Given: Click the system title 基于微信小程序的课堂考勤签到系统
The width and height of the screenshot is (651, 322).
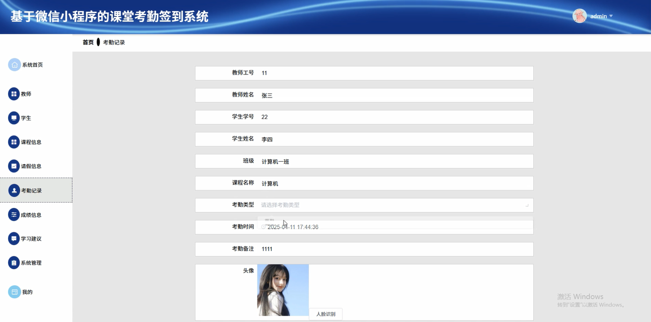Looking at the screenshot, I should click(x=110, y=16).
